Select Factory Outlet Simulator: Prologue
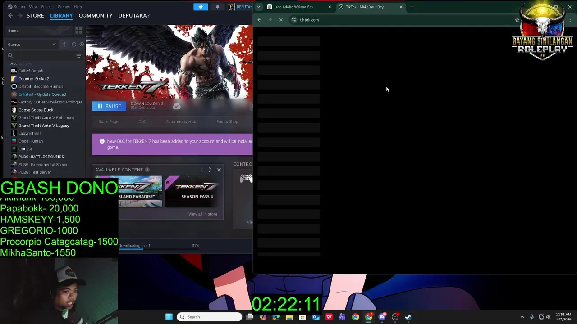Screen dimensions: 577x324 [x=50, y=102]
